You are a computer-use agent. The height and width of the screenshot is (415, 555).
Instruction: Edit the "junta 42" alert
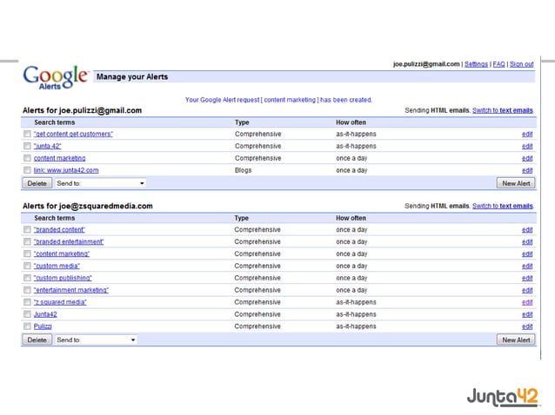pyautogui.click(x=527, y=146)
